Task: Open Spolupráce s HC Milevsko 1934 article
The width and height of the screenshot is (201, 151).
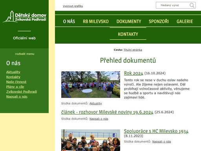Action: [156, 131]
